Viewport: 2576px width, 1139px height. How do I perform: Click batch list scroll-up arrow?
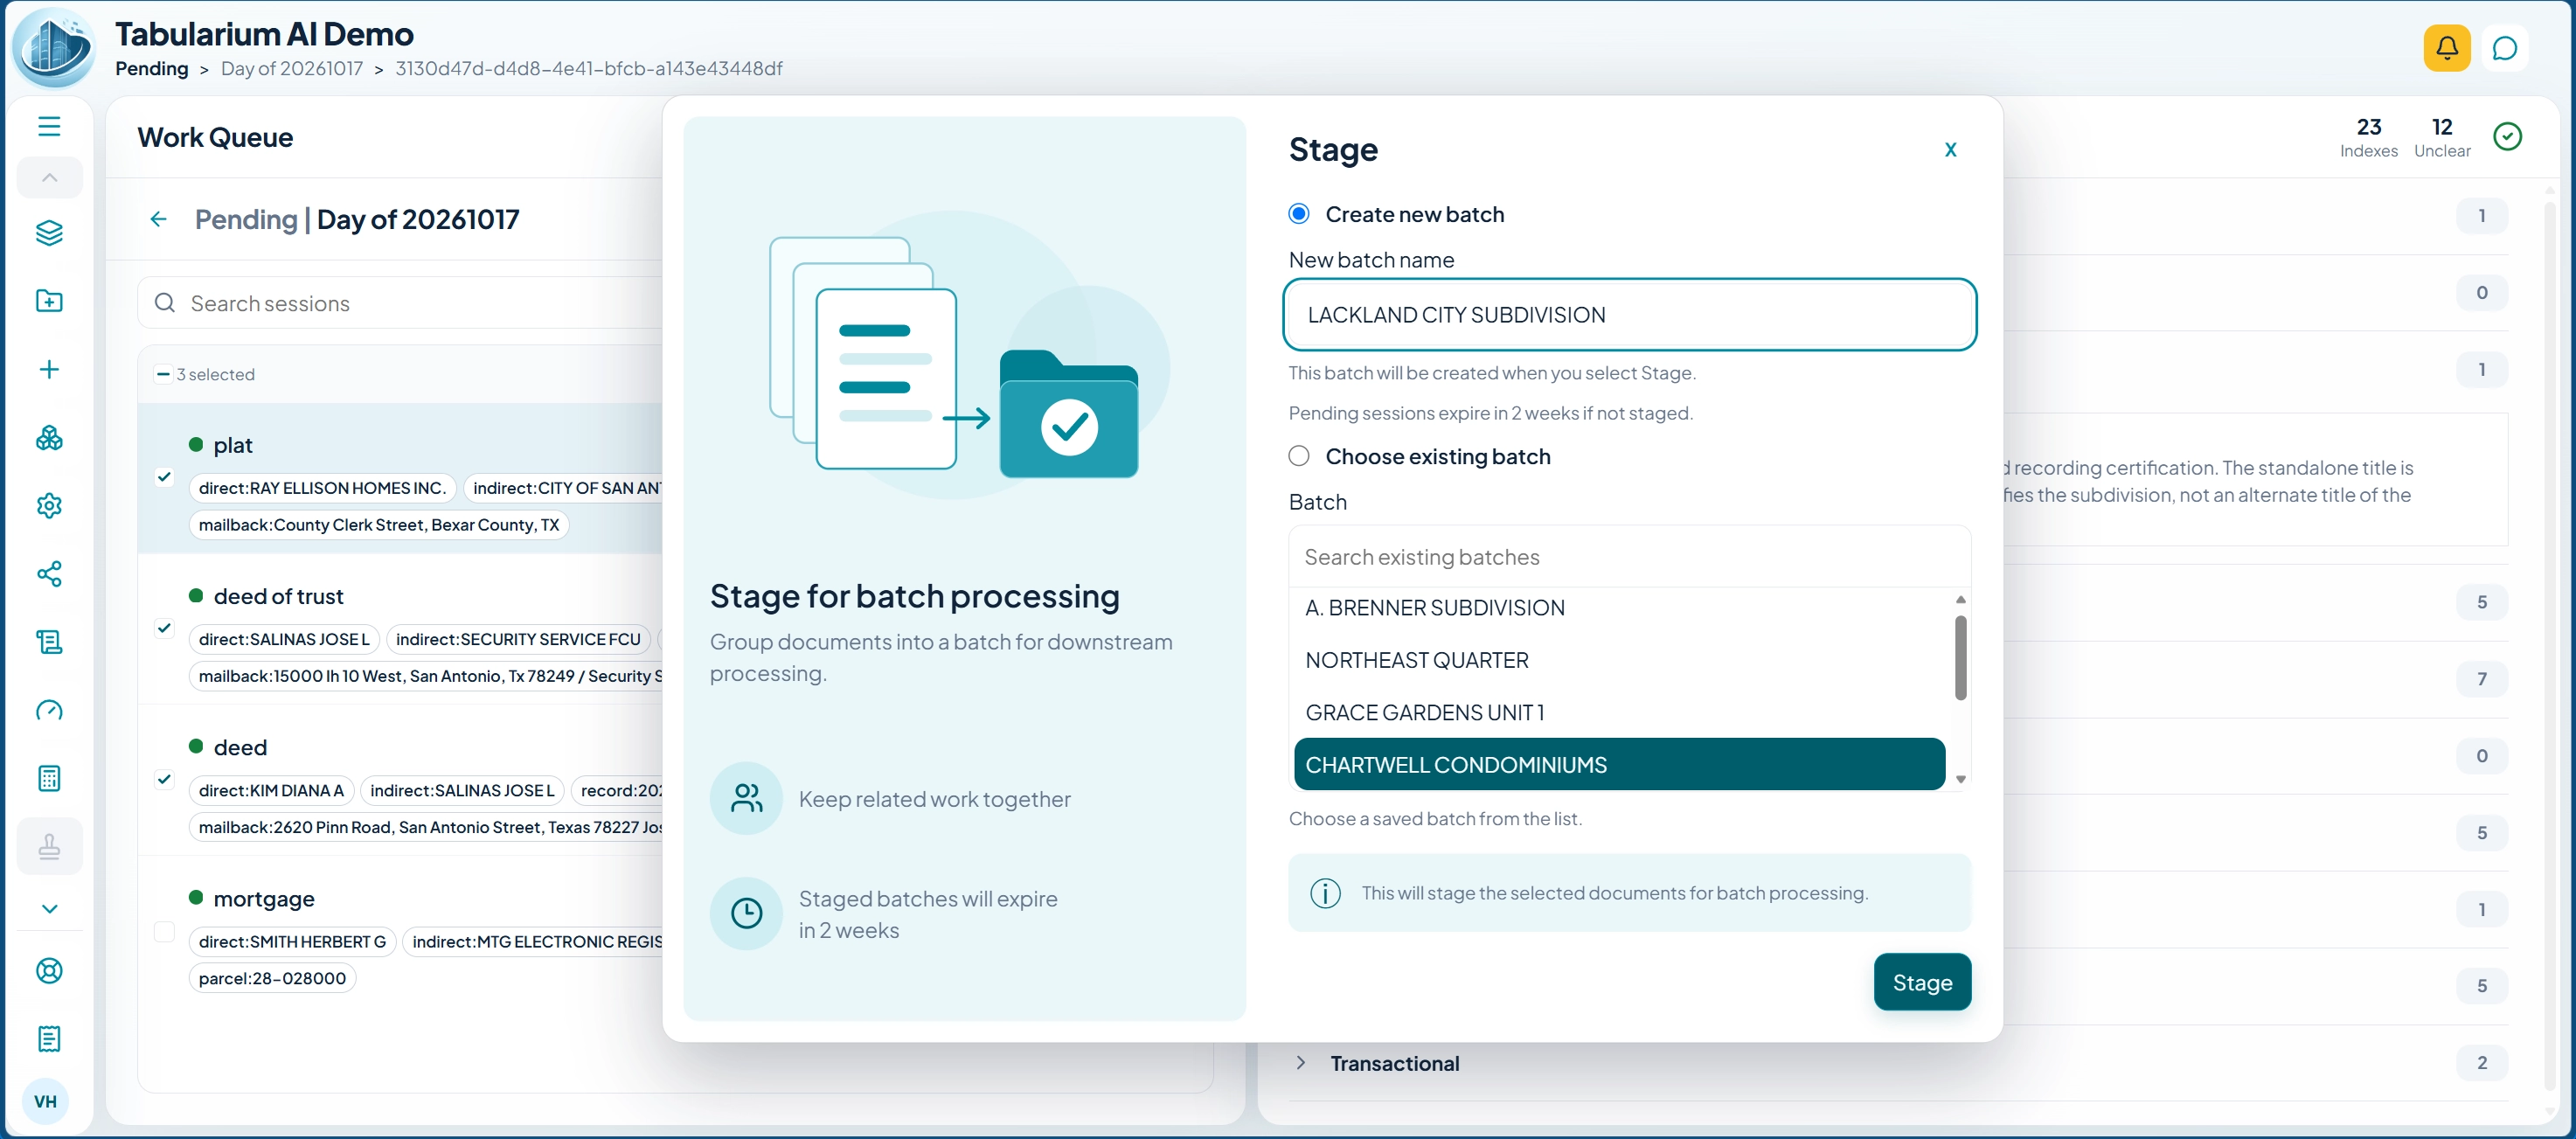tap(1960, 599)
